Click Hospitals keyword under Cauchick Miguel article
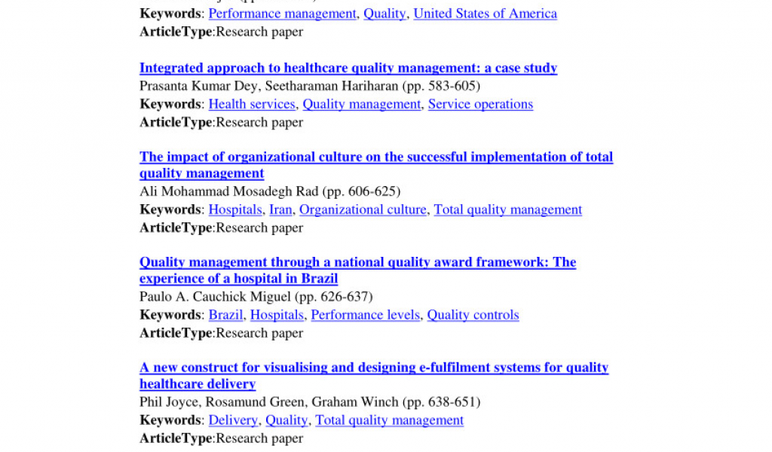 coord(277,315)
